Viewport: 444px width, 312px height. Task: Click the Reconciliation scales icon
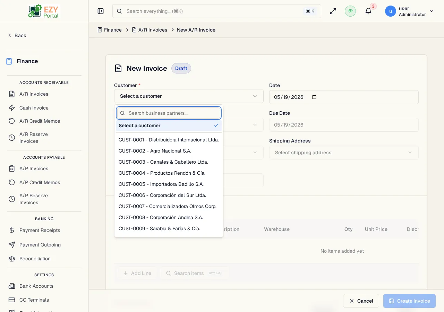(x=12, y=259)
